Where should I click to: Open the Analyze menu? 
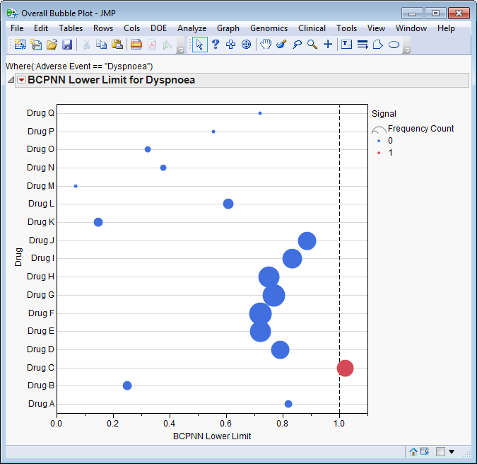click(192, 28)
